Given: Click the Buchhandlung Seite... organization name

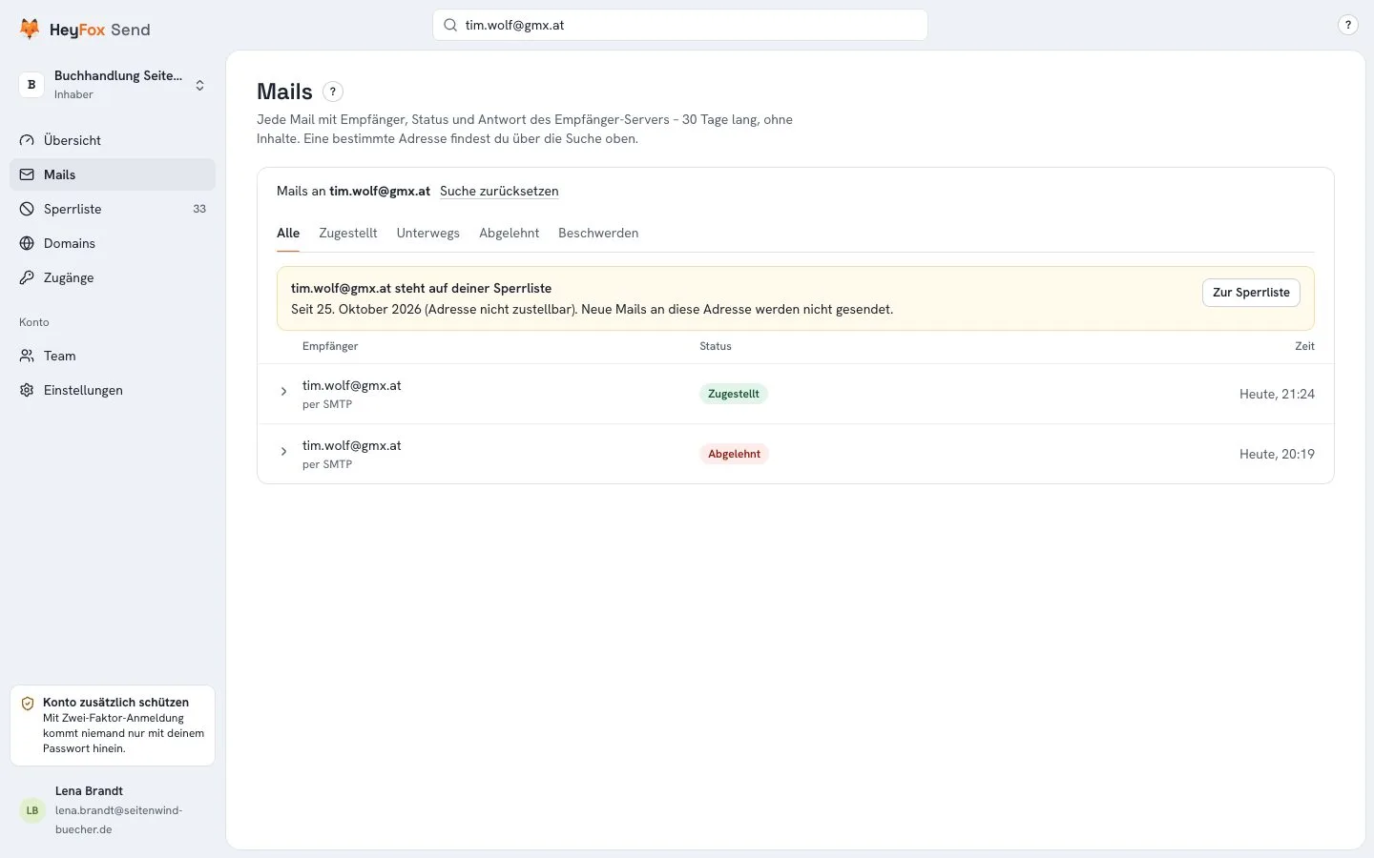Looking at the screenshot, I should pyautogui.click(x=118, y=75).
